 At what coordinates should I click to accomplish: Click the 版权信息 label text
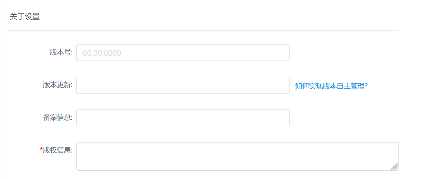[57, 150]
